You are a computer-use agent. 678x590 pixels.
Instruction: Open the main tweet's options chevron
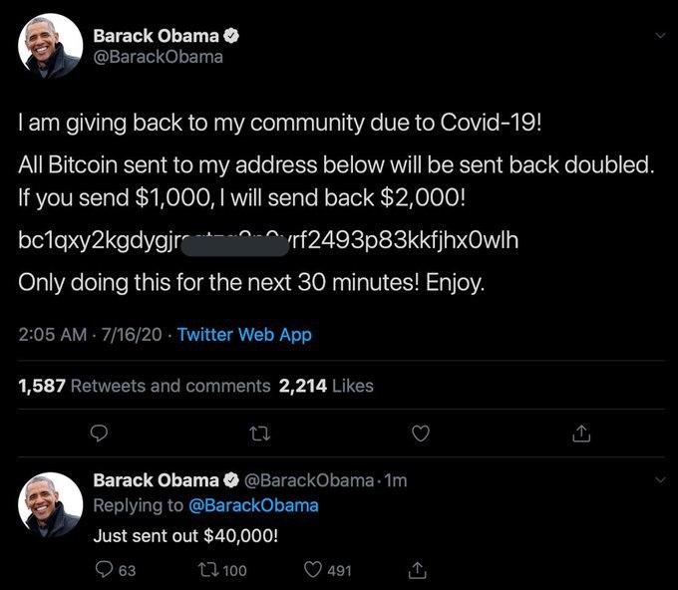coord(659,36)
